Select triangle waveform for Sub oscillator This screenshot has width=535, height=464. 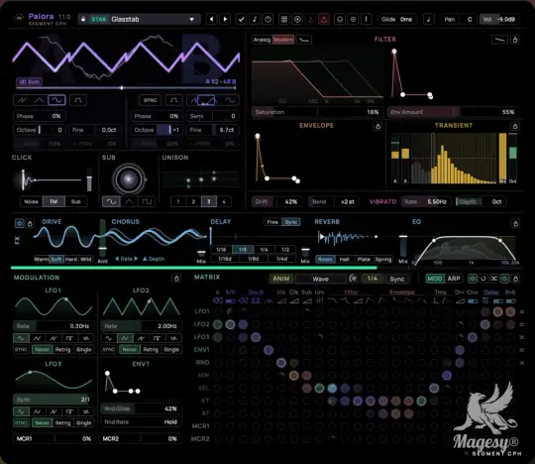(129, 202)
